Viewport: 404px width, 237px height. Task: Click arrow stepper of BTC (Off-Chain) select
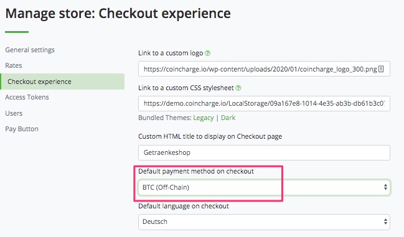click(x=385, y=187)
